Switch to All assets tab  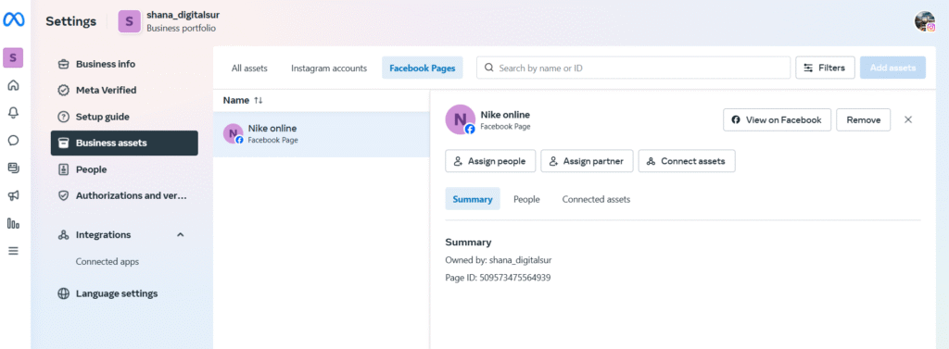249,69
